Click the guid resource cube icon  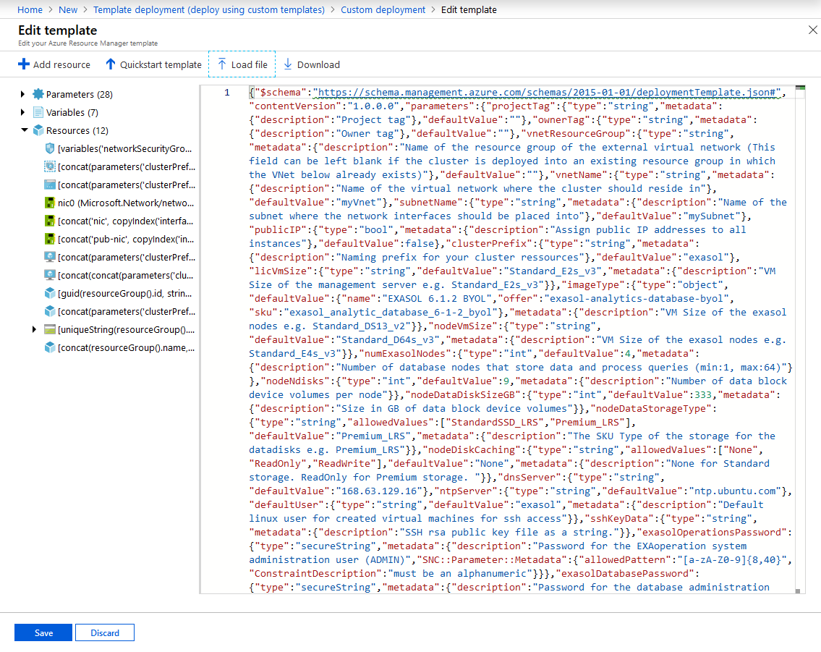(50, 293)
